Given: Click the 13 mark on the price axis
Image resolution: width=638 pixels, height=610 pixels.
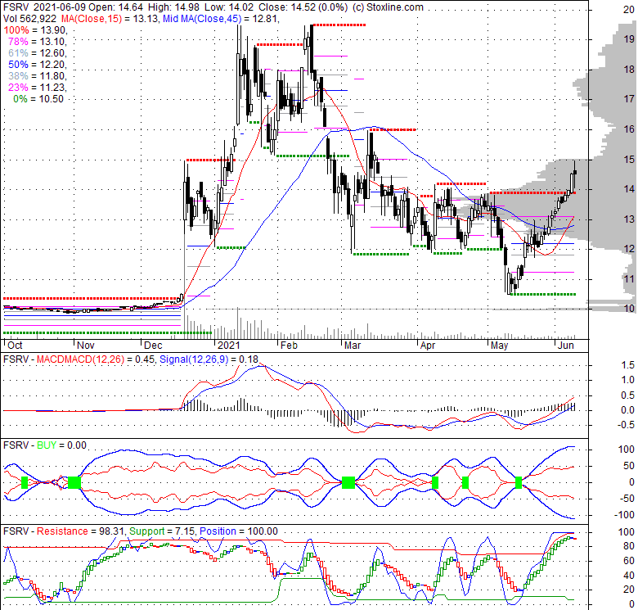Looking at the screenshot, I should [x=629, y=219].
